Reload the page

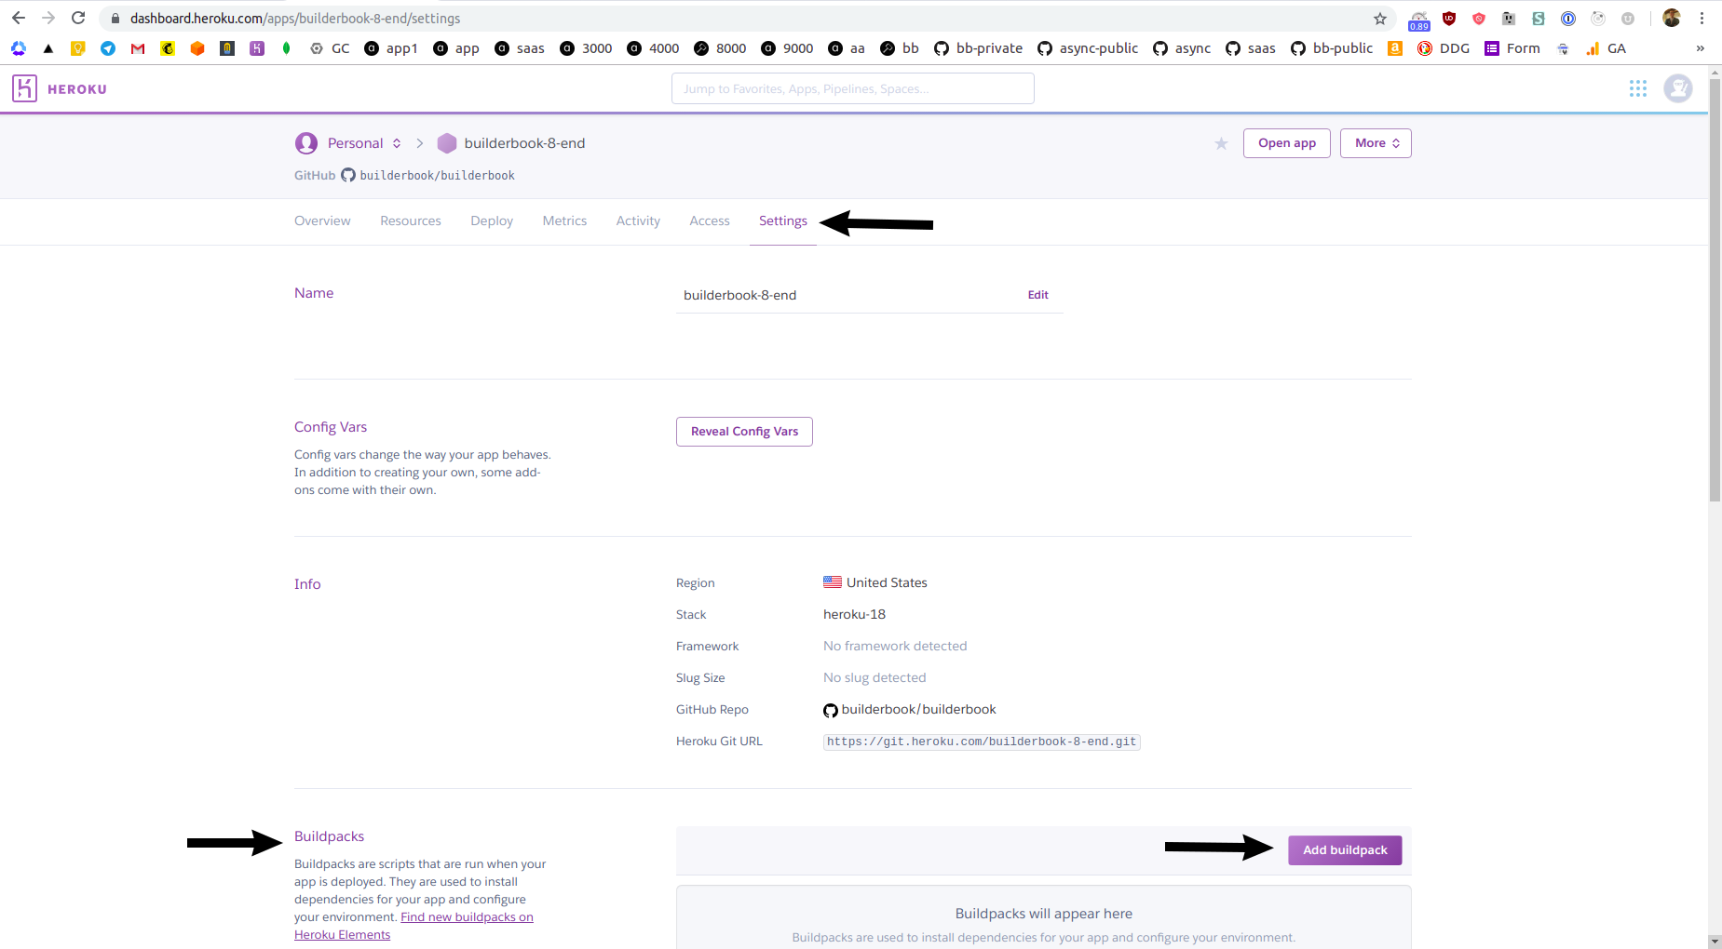point(78,18)
